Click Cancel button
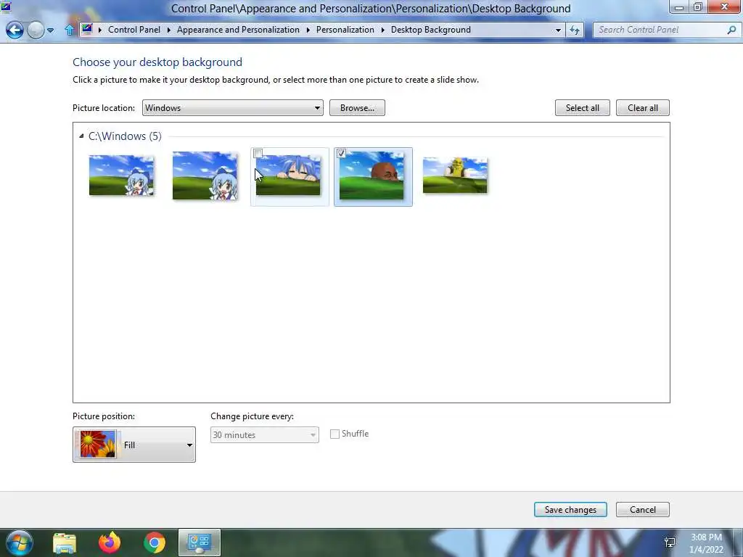 tap(643, 510)
